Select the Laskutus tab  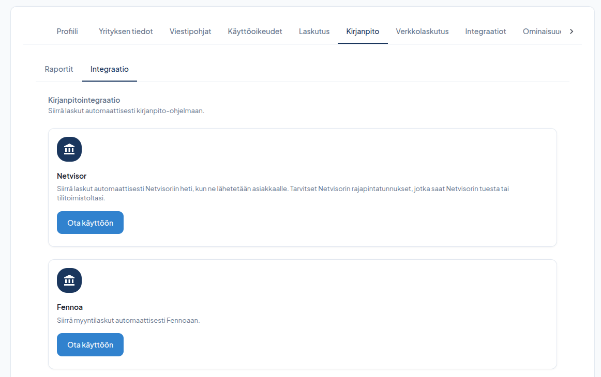(314, 32)
